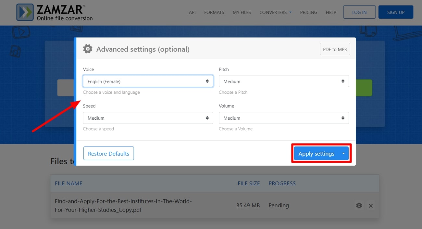Viewport: 422px width, 229px height.
Task: Click the LOG IN button
Action: click(x=359, y=12)
